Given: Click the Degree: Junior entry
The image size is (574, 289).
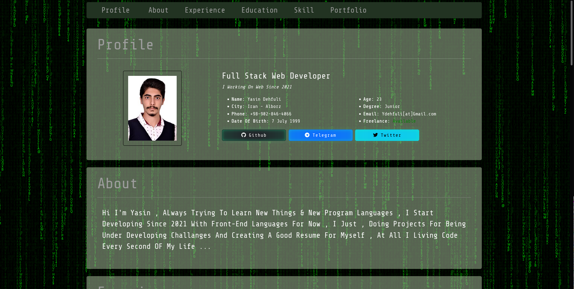Looking at the screenshot, I should coord(381,106).
